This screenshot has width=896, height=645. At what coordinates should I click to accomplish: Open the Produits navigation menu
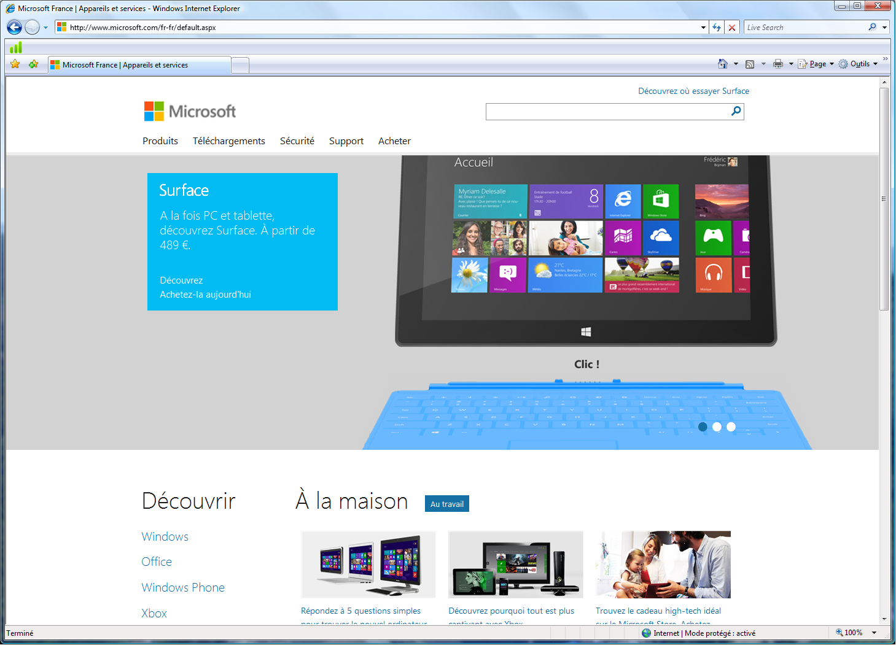160,141
